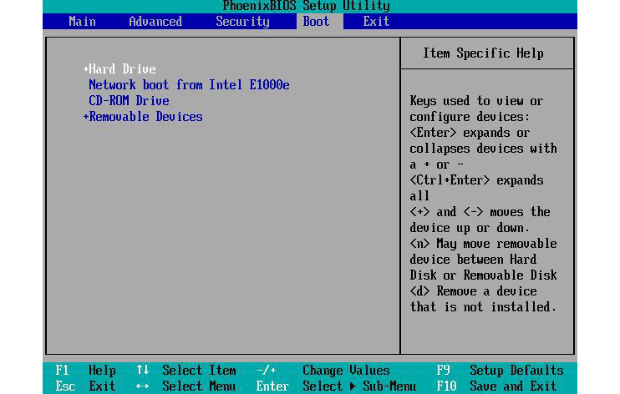The width and height of the screenshot is (620, 394).
Task: Select the CD-ROM Drive boot entry
Action: coord(129,100)
